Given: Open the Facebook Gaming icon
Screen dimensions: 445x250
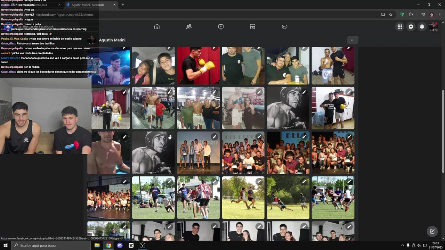Looking at the screenshot, I should click(x=284, y=27).
